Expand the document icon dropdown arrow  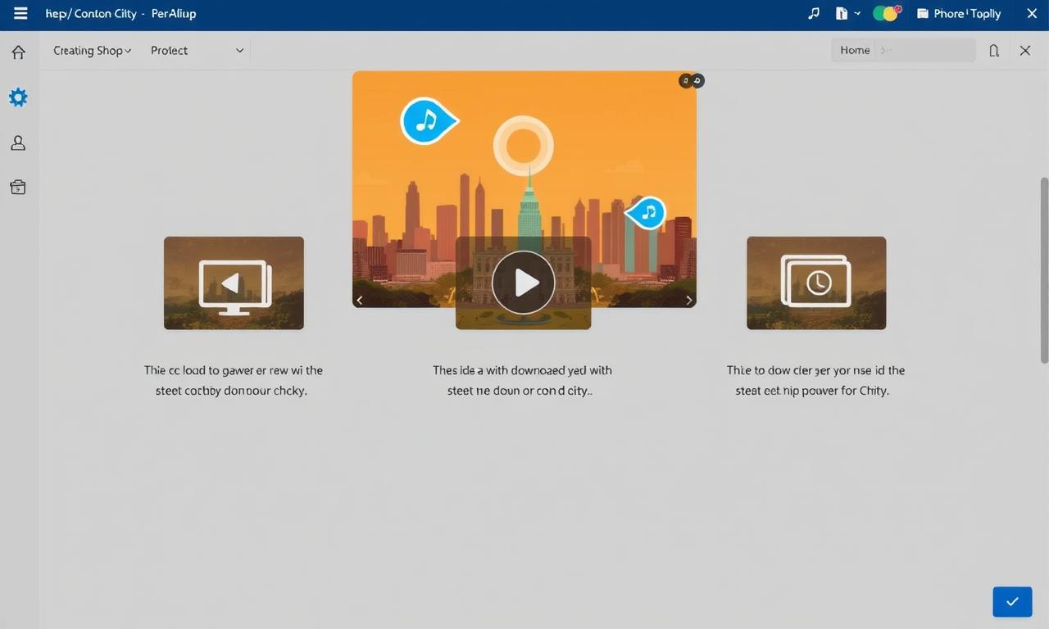[x=857, y=14]
